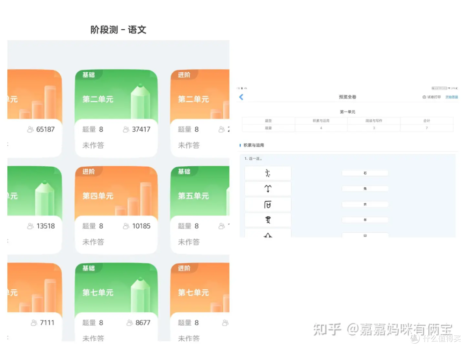Click participant icon next to 10185
The height and width of the screenshot is (348, 465).
126,226
